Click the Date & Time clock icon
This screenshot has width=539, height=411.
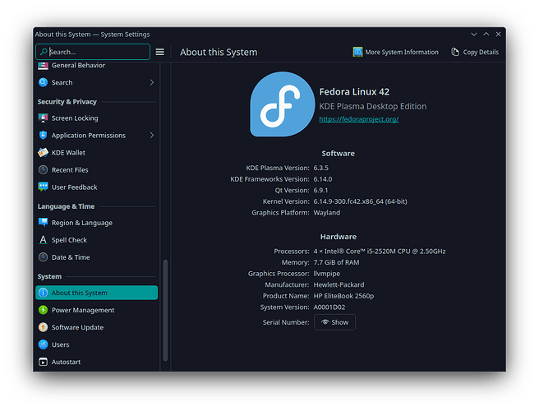(43, 257)
